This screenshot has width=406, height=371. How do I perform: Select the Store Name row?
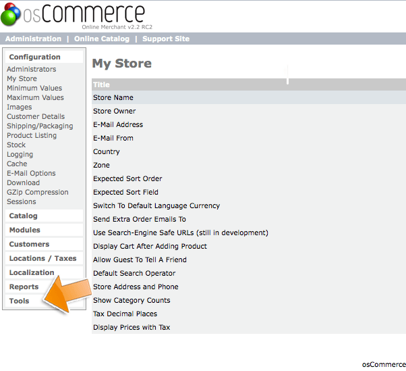pos(113,98)
